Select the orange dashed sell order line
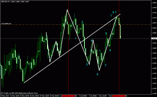Image resolution: width=157 pixels, height=97 pixels. click(76, 25)
